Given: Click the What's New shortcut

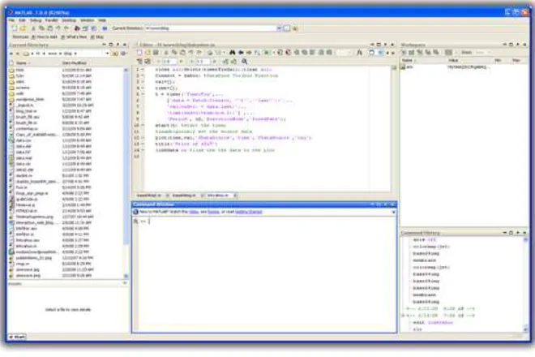Looking at the screenshot, I should [74, 37].
